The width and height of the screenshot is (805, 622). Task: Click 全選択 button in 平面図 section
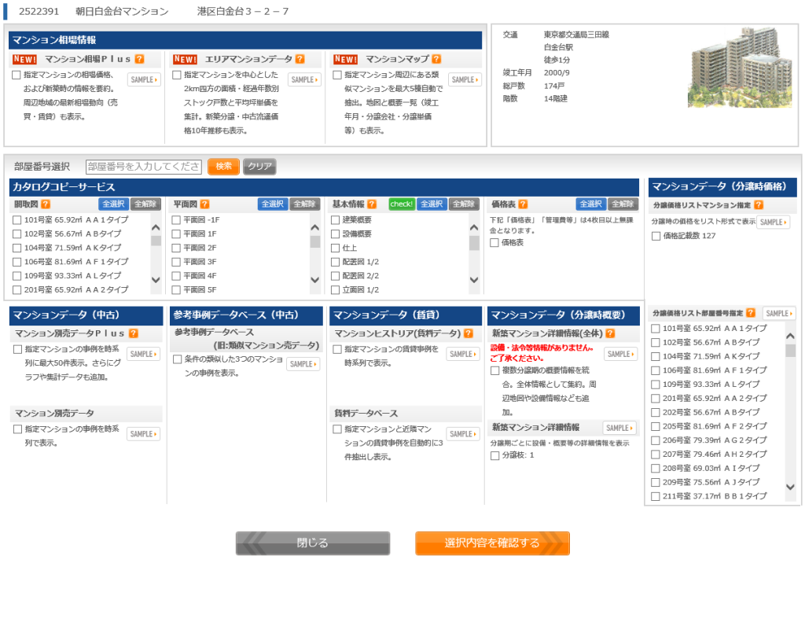pos(272,204)
